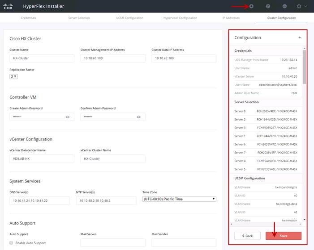Screen dimensions: 314x250
Task: Click the hx-storage-data VLAN name value
Action: click(287, 204)
